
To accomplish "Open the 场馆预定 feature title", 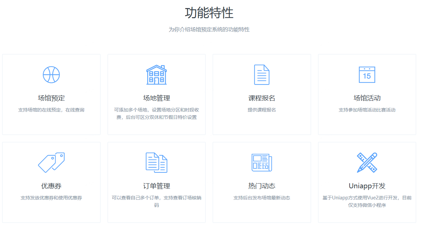I will tap(51, 98).
